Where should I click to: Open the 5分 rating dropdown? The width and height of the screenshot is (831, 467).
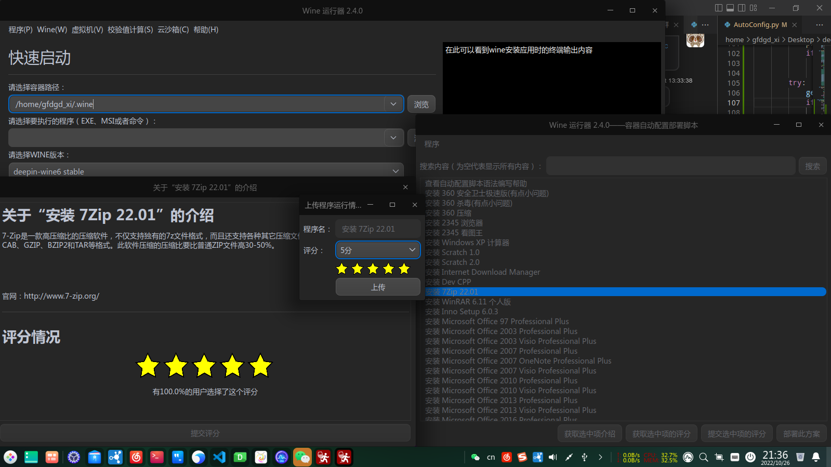(x=378, y=250)
